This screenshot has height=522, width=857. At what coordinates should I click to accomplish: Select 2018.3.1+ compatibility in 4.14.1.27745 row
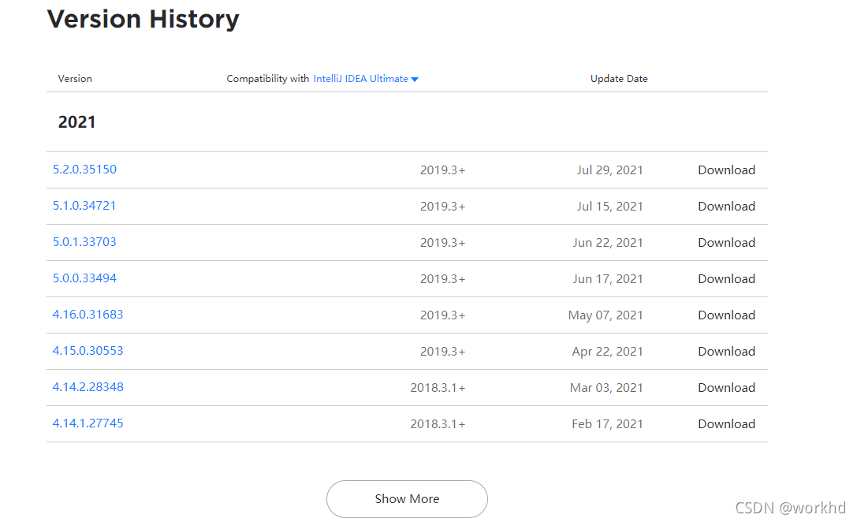pos(438,423)
